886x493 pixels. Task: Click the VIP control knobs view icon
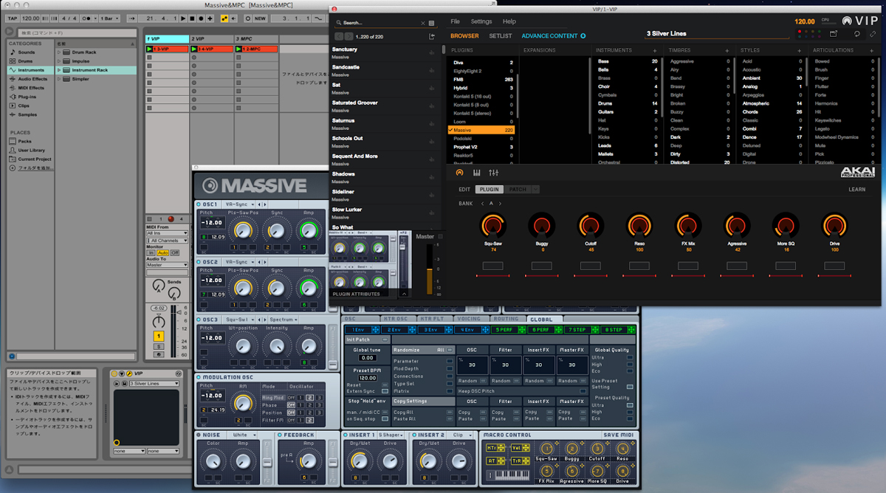pyautogui.click(x=459, y=173)
